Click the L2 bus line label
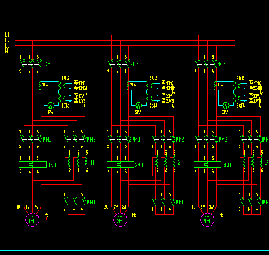The image size is (269, 255). (x=7, y=40)
